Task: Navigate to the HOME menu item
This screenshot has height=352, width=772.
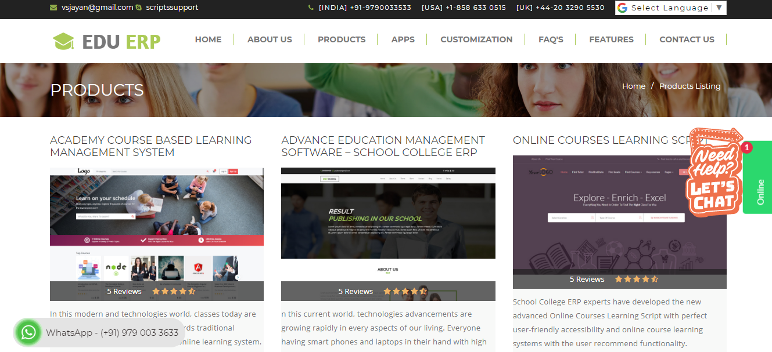Action: coord(208,39)
